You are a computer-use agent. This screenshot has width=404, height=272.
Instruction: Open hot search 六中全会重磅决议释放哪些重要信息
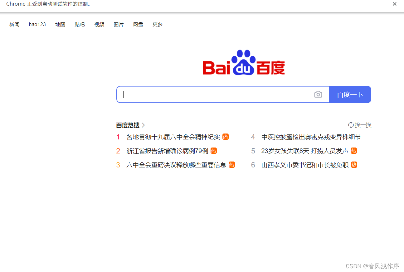click(176, 165)
